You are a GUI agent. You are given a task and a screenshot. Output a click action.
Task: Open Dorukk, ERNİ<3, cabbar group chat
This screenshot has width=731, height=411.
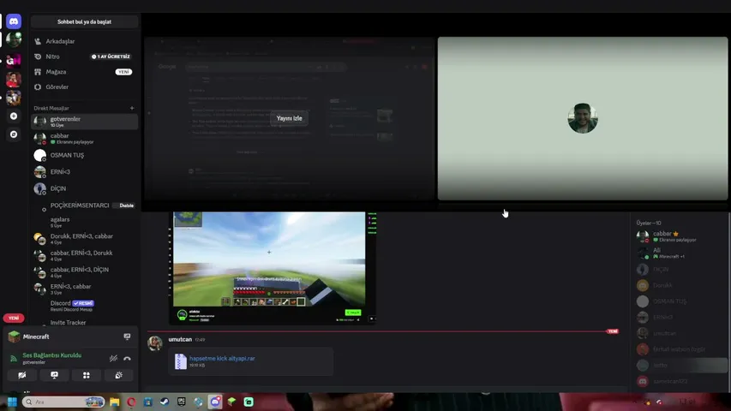(84, 239)
